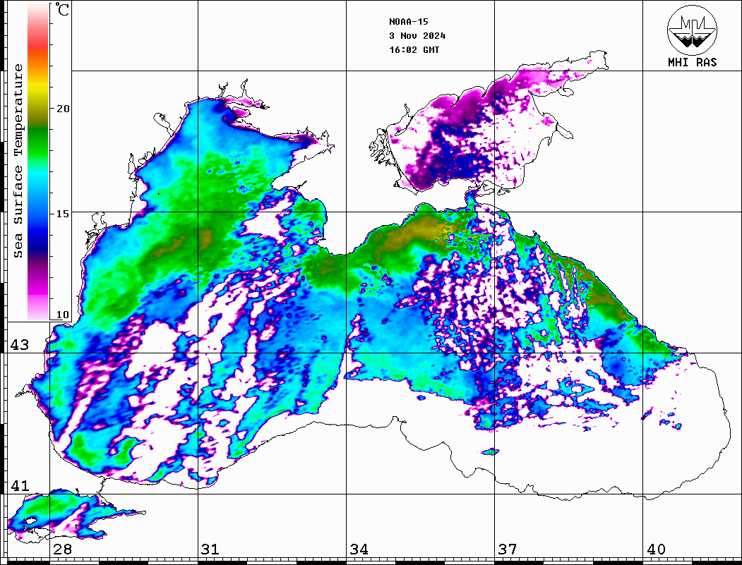Click the "10" tick on the temperature scale
This screenshot has width=742, height=565.
tap(63, 315)
